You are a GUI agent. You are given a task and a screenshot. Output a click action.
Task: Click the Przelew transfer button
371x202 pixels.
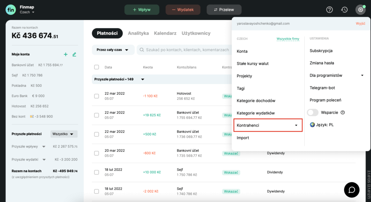point(224,10)
